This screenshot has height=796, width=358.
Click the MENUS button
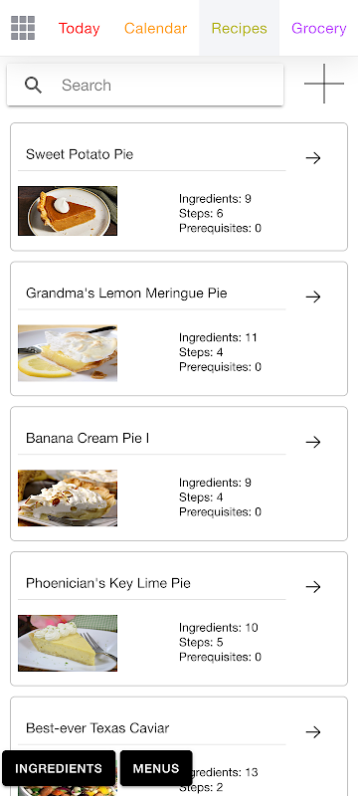156,768
